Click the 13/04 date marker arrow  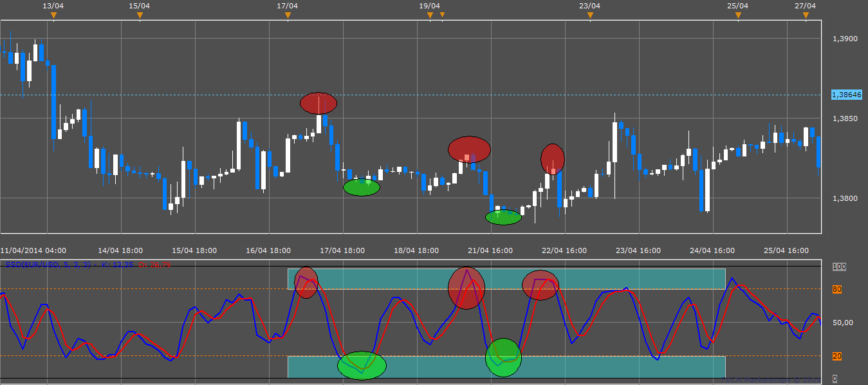53,16
